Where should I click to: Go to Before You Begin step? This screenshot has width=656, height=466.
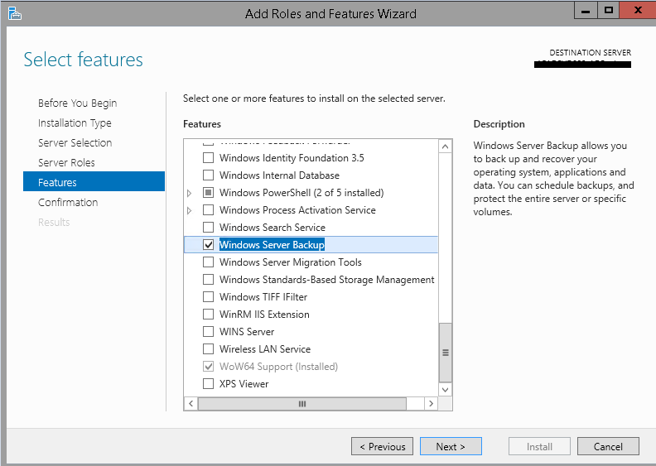77,103
